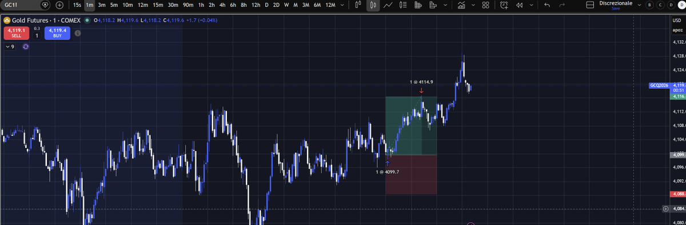Viewport: 686px width, 225px height.
Task: Choose the horizontal bars profile chart style icon
Action: point(433,5)
